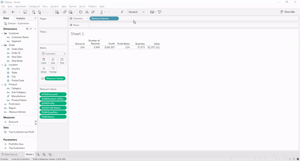This screenshot has width=300, height=161.
Task: Open the Size marks card
Action: coord(53,61)
